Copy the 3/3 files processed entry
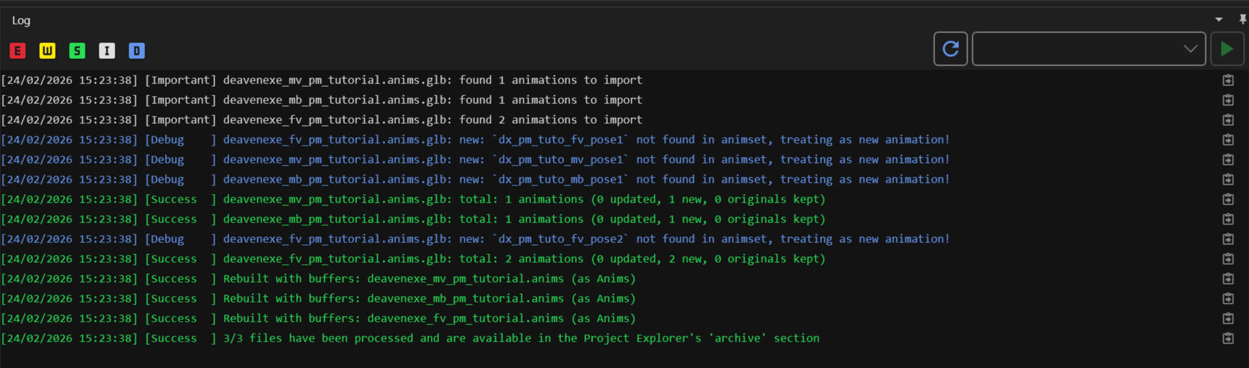Viewport: 1249px width, 368px height. pos(1228,338)
